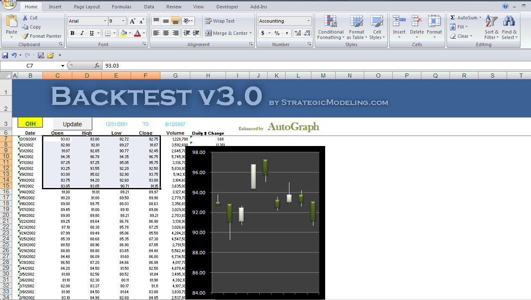Align text left
Image resolution: width=531 pixels, height=300 pixels.
[x=156, y=33]
